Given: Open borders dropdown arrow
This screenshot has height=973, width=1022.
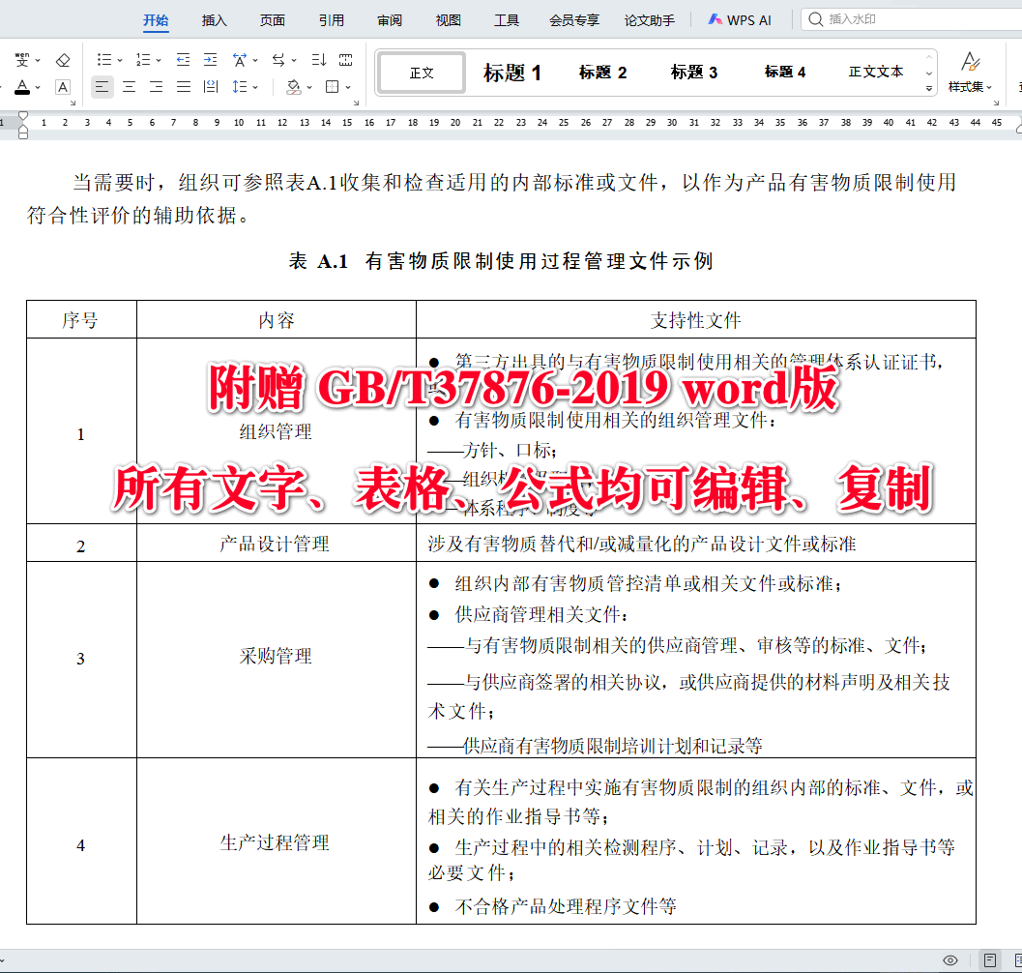Looking at the screenshot, I should tap(349, 87).
